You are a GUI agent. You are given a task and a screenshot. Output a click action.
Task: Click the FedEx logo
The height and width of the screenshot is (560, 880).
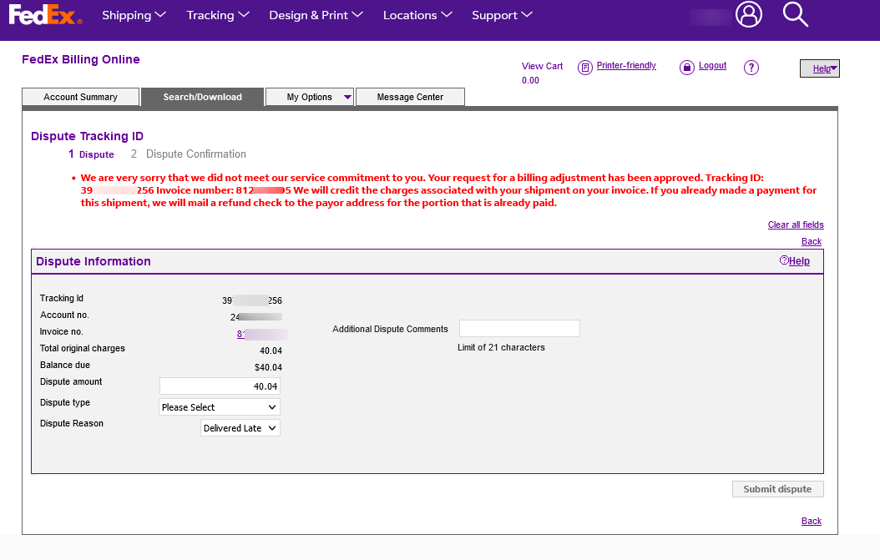pos(45,15)
